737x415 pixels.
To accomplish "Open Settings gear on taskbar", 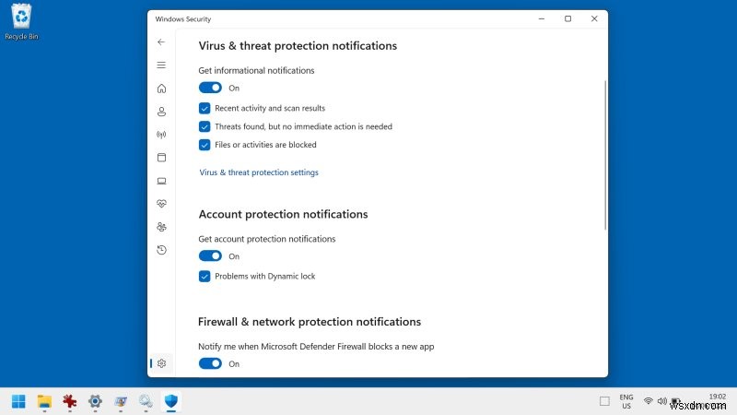I will pos(95,401).
